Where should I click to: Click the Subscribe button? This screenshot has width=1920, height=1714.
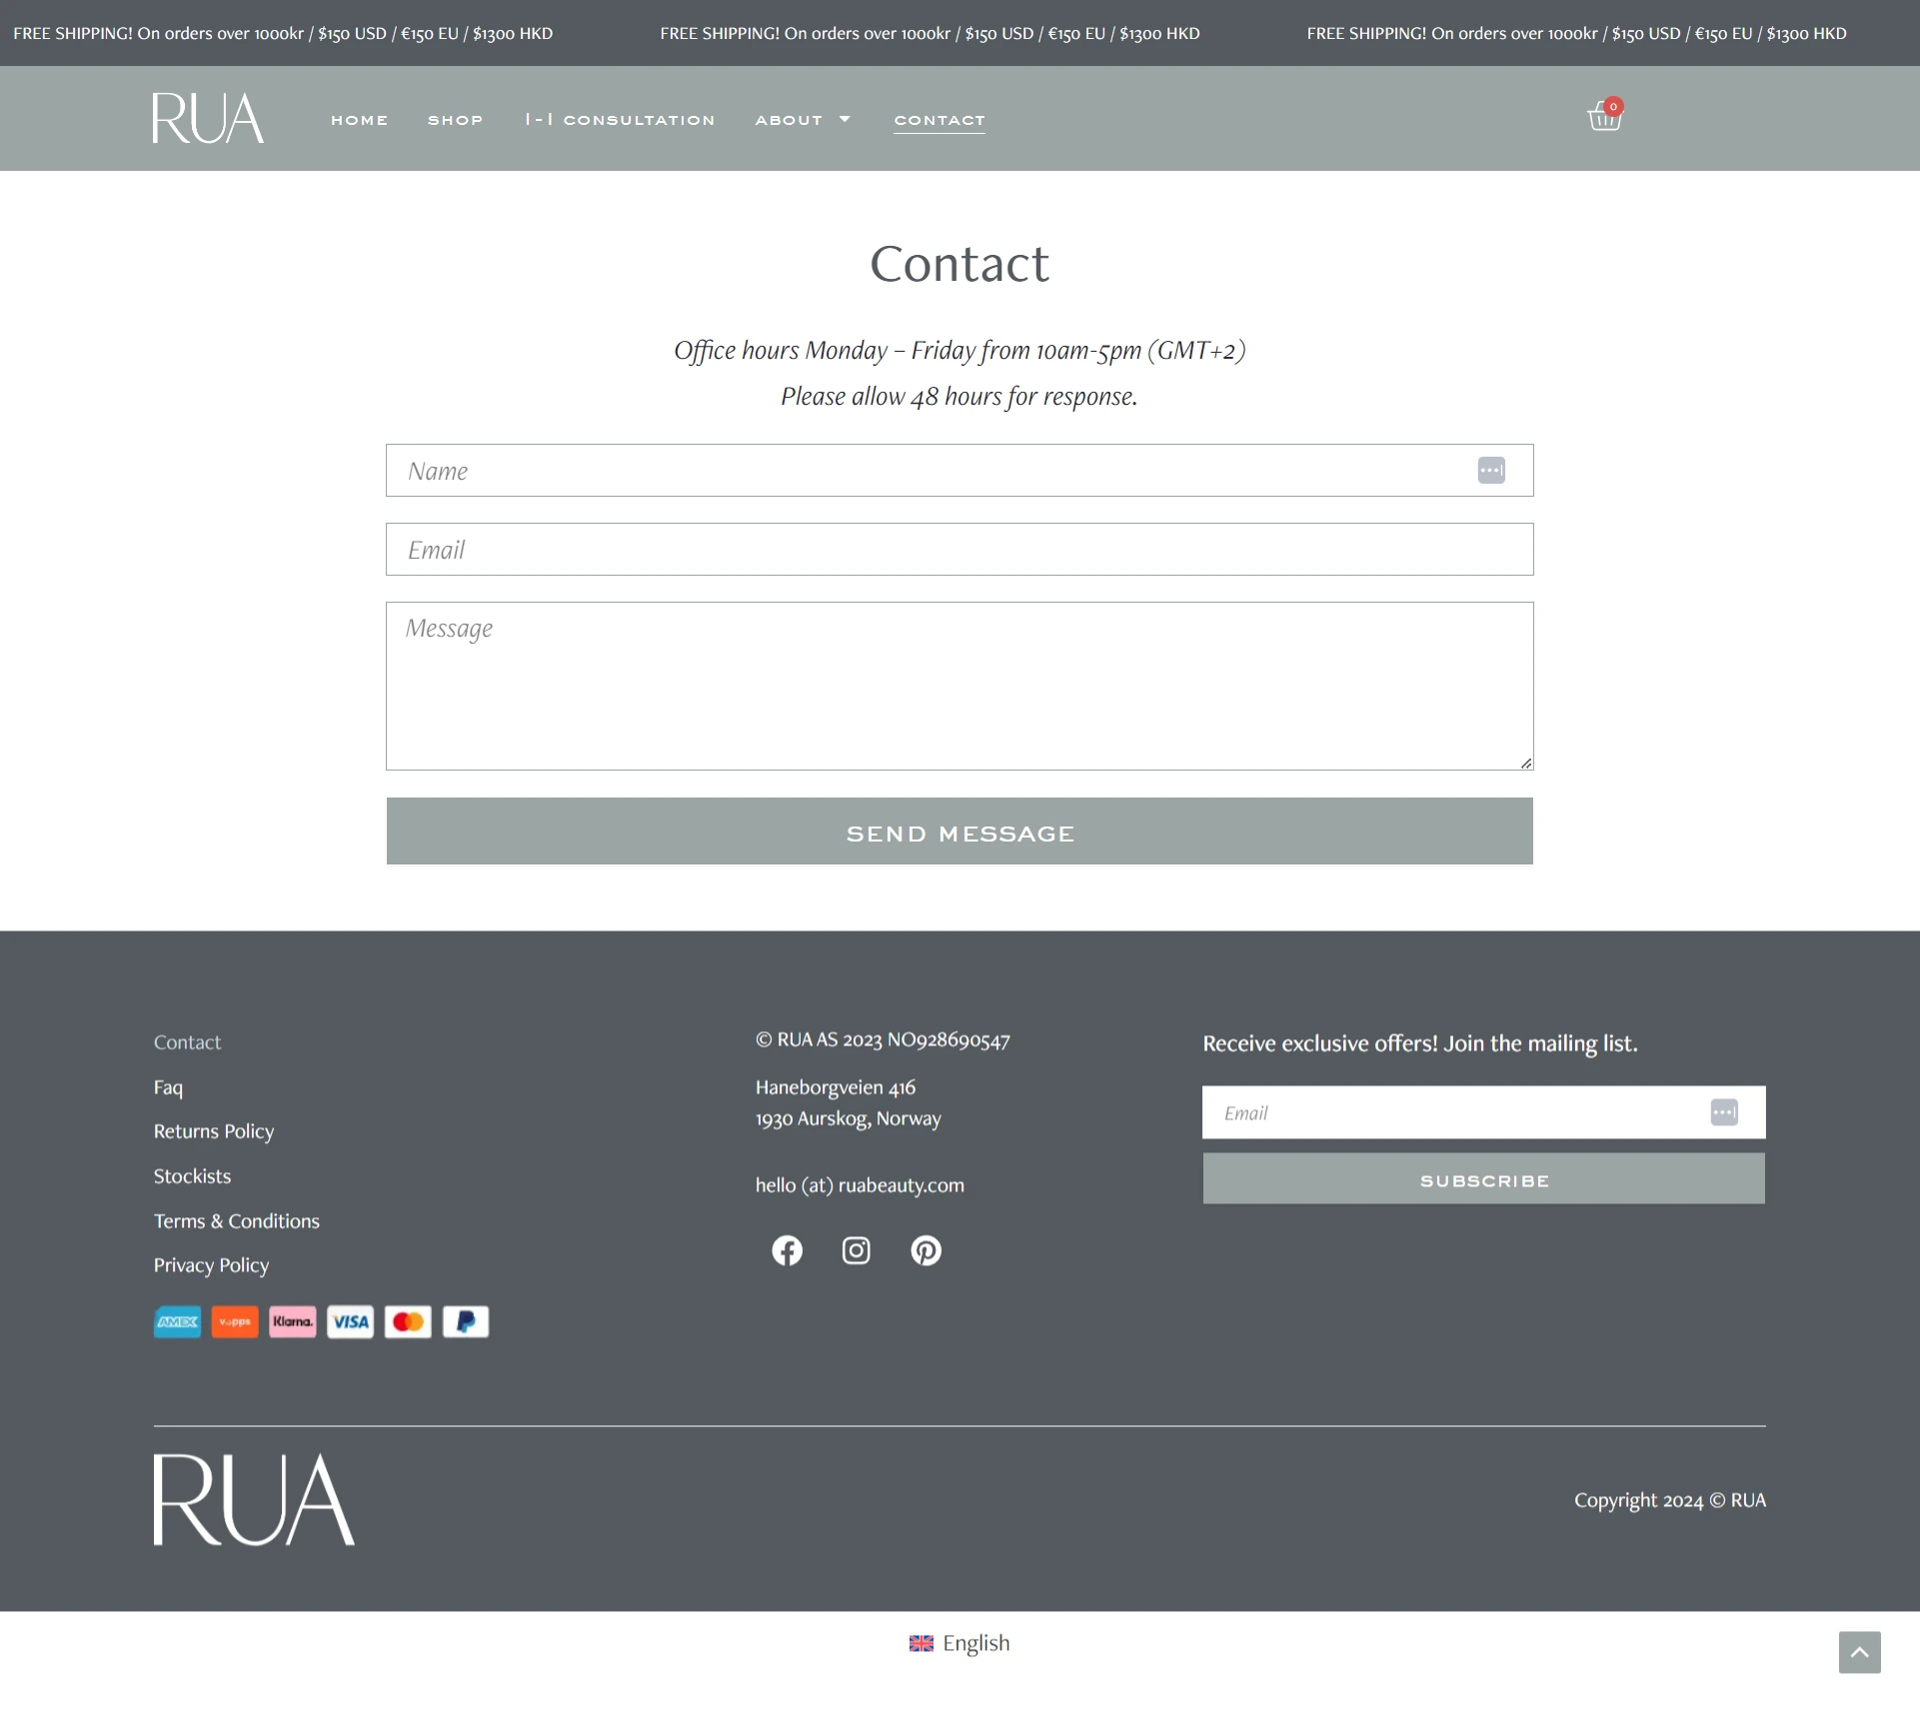[1483, 1179]
